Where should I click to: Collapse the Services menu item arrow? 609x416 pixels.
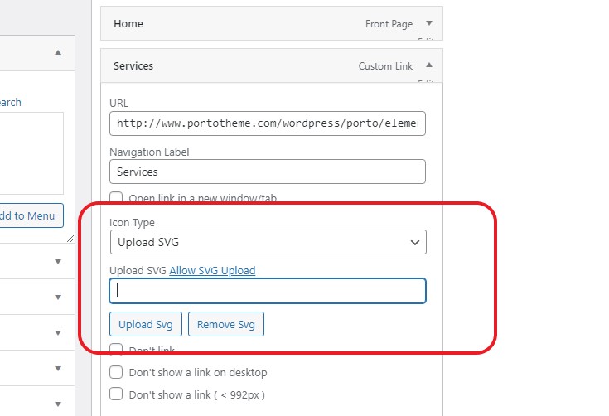pos(429,65)
